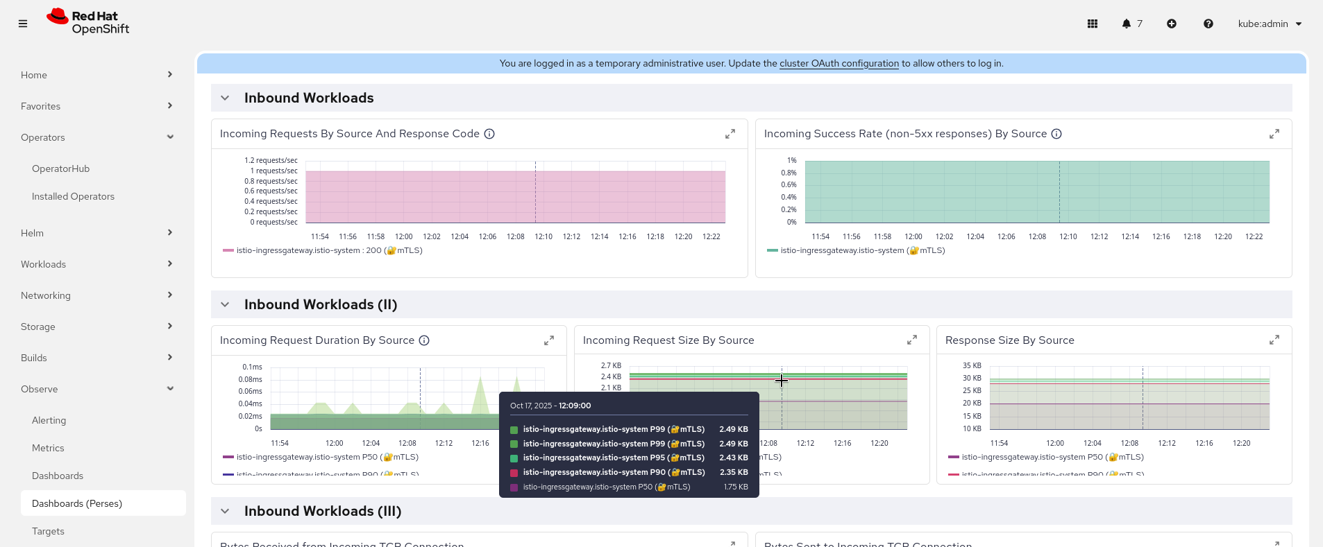Expand Incoming Success Rate panel fullscreen
This screenshot has width=1323, height=547.
coord(1274,134)
